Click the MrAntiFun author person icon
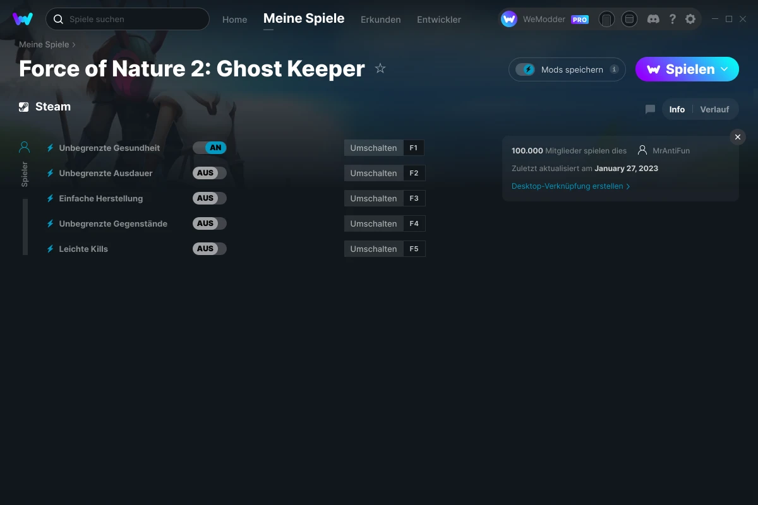Image resolution: width=758 pixels, height=505 pixels. (642, 150)
